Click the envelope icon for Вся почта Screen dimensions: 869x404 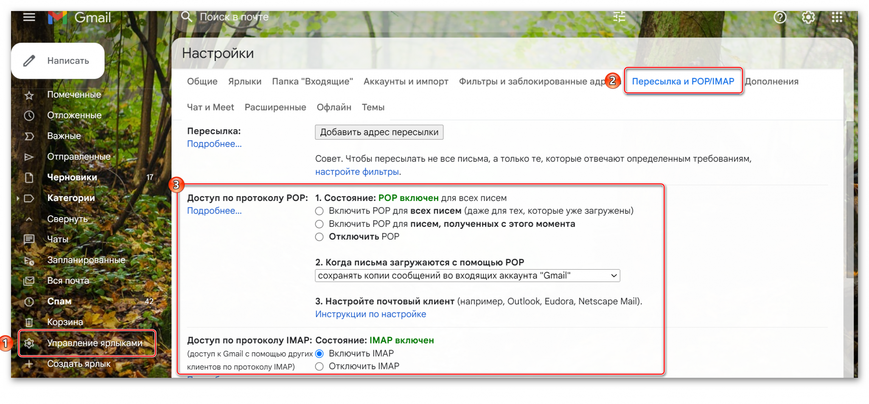tap(29, 281)
